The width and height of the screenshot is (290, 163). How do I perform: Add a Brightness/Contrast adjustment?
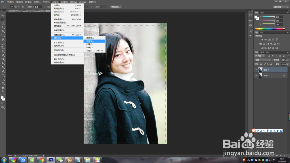pyautogui.click(x=262, y=39)
